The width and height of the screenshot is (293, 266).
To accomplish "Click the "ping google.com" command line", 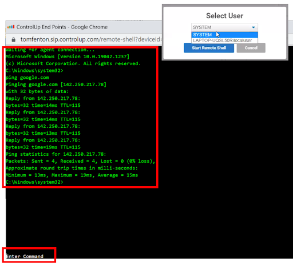I will [27, 78].
